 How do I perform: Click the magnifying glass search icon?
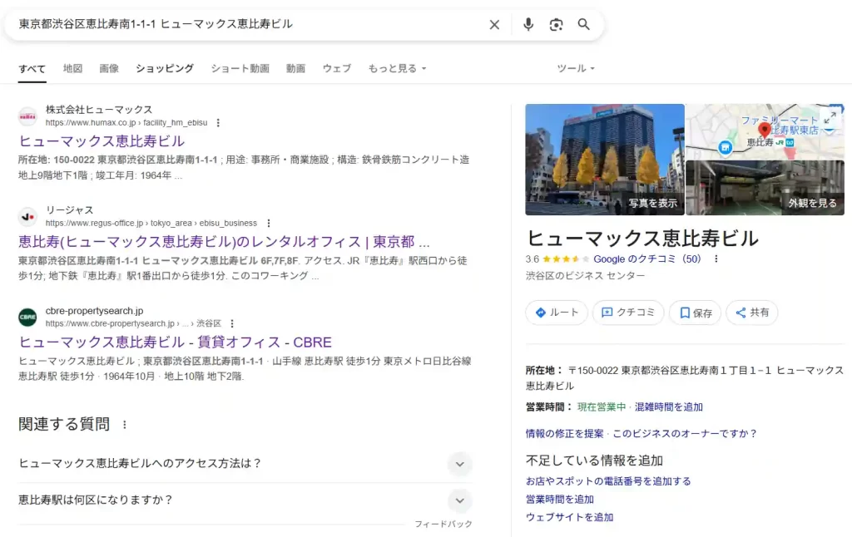tap(583, 24)
